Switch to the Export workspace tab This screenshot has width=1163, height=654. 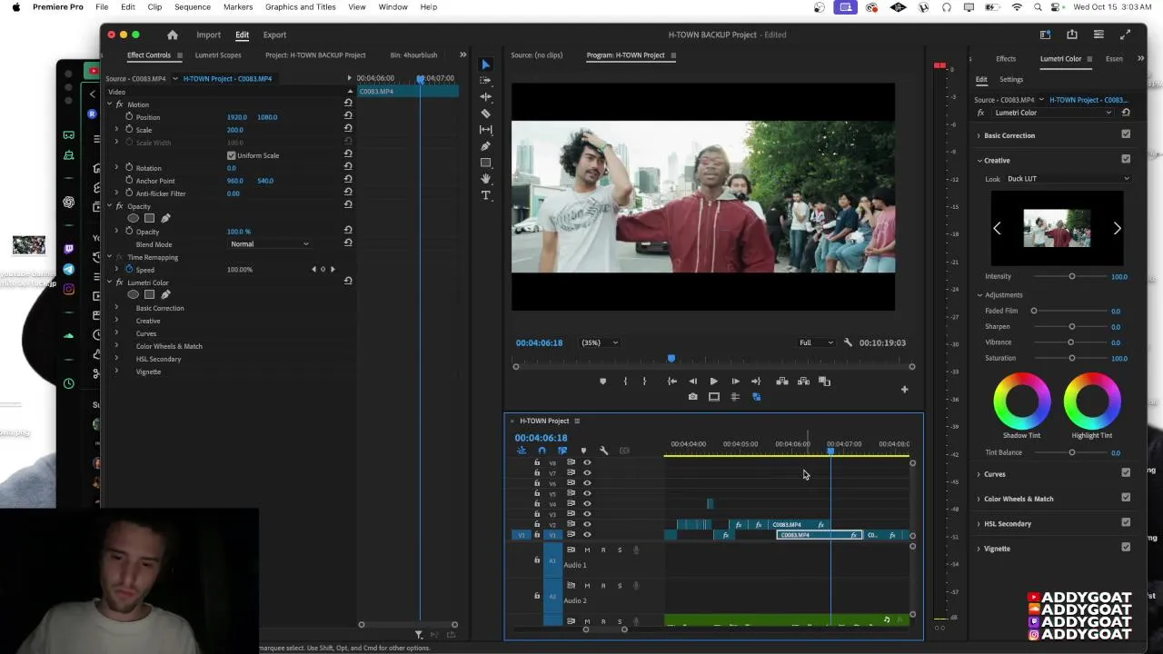(x=274, y=35)
